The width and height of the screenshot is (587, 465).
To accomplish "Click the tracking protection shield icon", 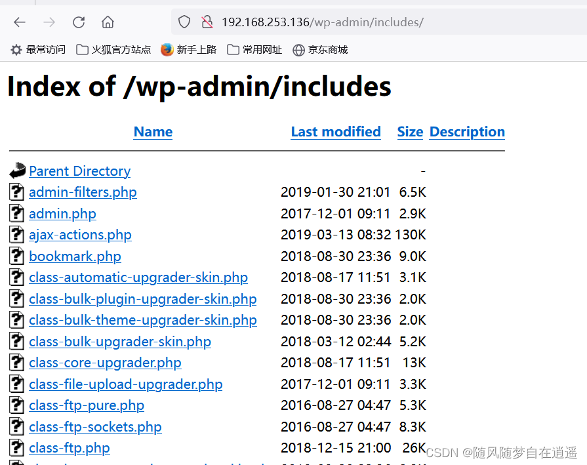I will [x=184, y=22].
